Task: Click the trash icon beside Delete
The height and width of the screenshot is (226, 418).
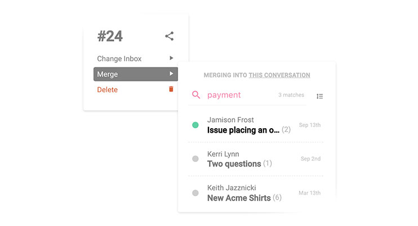Action: (x=171, y=89)
